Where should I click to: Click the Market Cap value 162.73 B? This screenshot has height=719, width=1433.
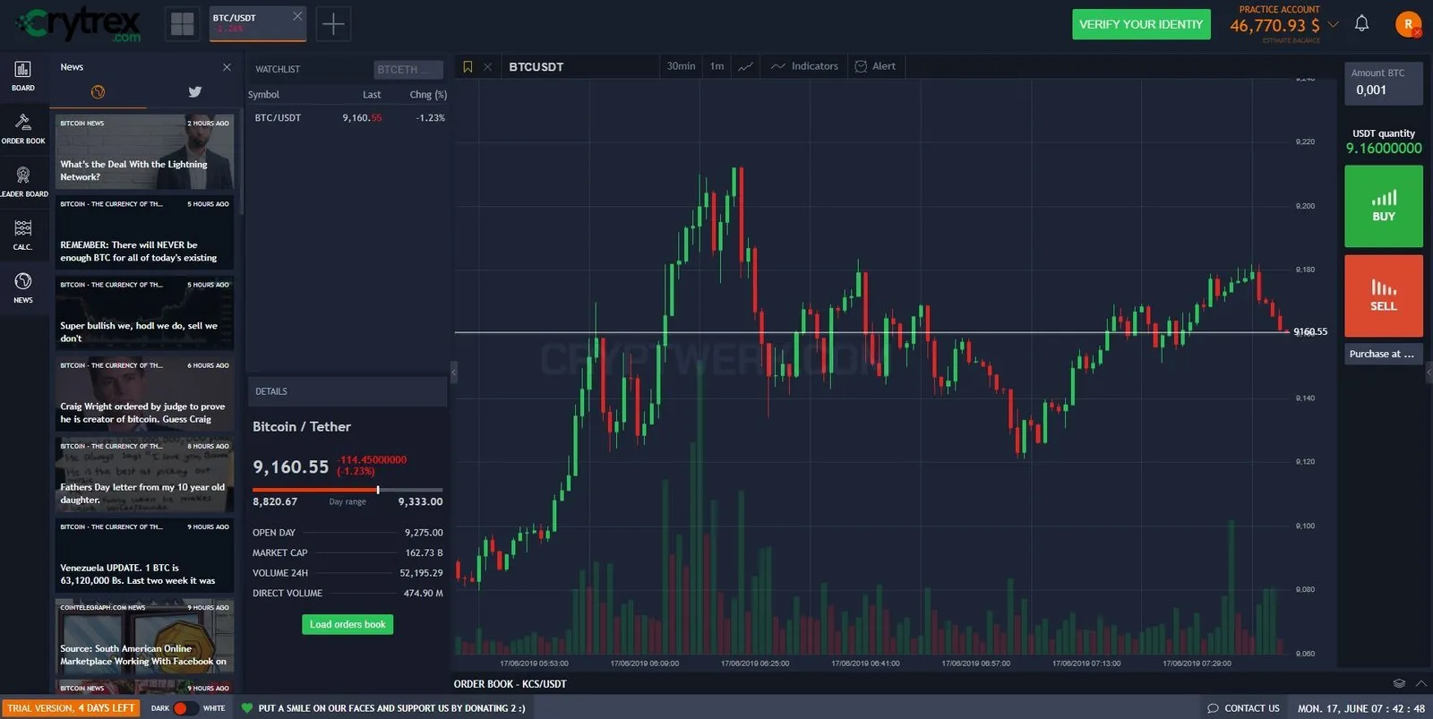coord(424,553)
